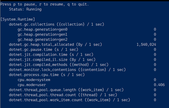The height and width of the screenshot is (108, 169).
Task: Select the cpu.mode=user entry
Action: point(32,85)
